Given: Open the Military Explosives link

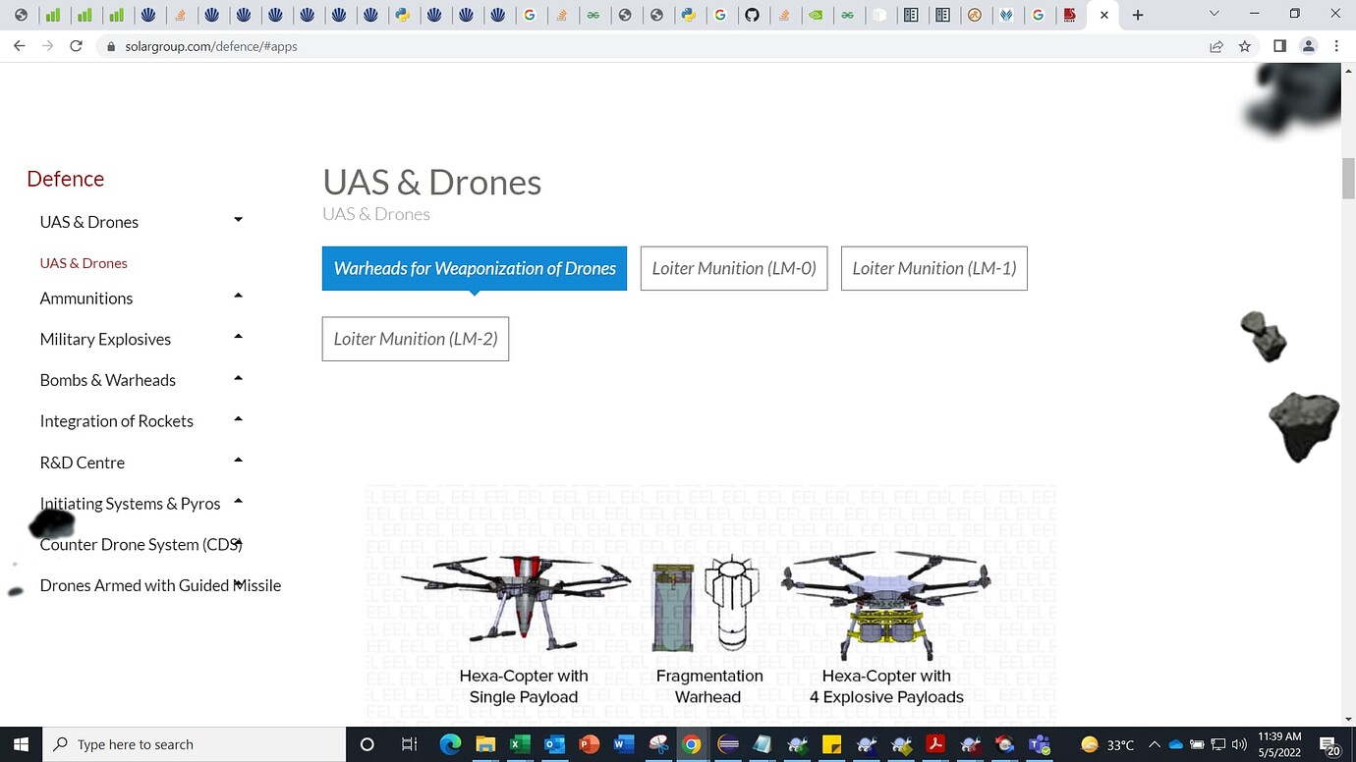Looking at the screenshot, I should pyautogui.click(x=105, y=339).
